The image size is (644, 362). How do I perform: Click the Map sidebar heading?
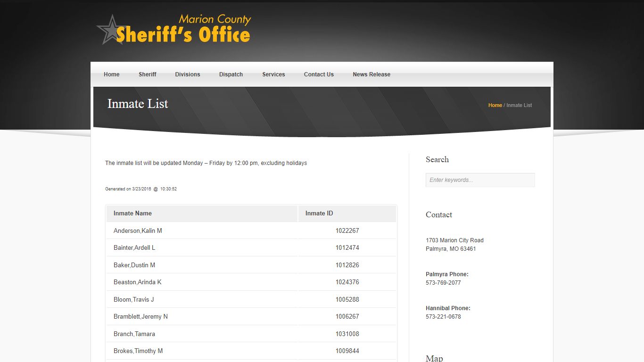434,358
